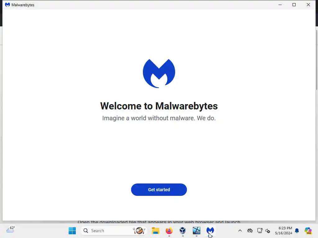Open the taskbar icon between VirtualBox and Malwarebytes
The height and width of the screenshot is (238, 318).
[x=196, y=231]
